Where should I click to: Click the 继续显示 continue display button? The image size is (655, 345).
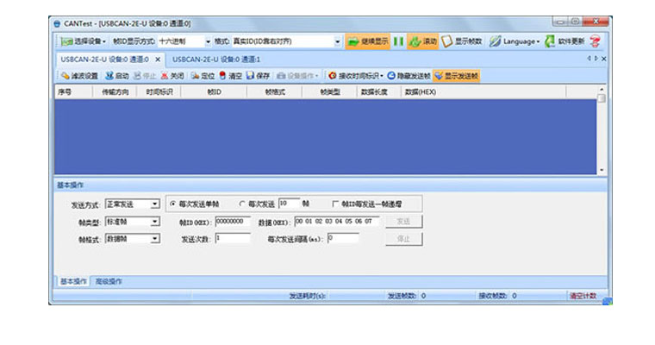coord(367,41)
